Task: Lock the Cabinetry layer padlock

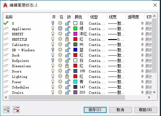Action: click(x=68, y=44)
